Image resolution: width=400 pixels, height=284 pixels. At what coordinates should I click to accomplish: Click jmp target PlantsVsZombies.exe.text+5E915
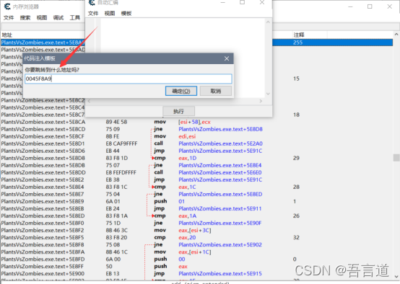220,274
